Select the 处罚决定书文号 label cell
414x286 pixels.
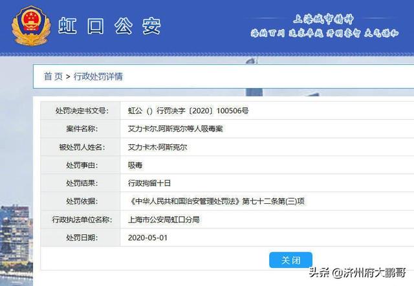pyautogui.click(x=80, y=111)
